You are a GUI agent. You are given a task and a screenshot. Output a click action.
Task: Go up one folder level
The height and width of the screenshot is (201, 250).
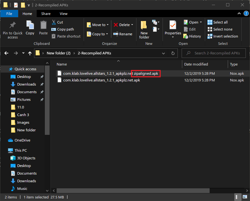(x=30, y=53)
